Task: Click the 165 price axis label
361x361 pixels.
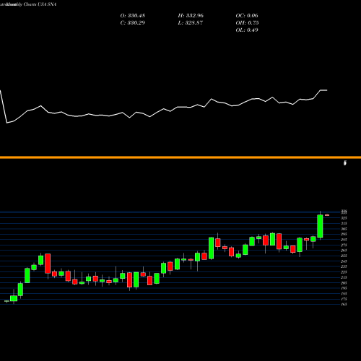Action: pos(344,305)
